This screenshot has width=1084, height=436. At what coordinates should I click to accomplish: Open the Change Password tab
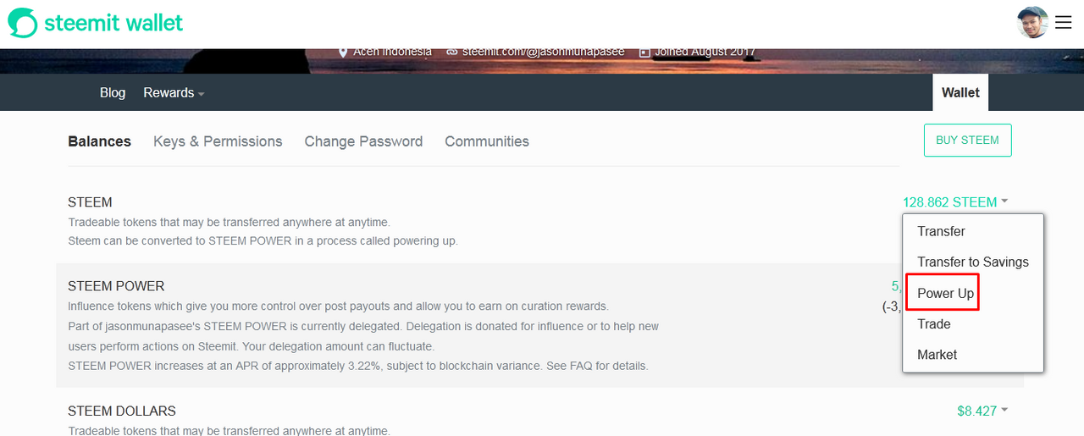pos(363,141)
